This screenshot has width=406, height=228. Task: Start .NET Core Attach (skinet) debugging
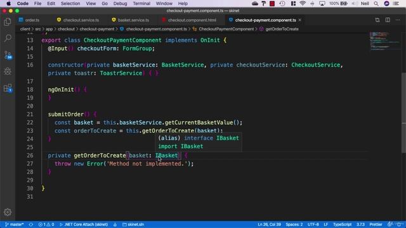(x=84, y=224)
